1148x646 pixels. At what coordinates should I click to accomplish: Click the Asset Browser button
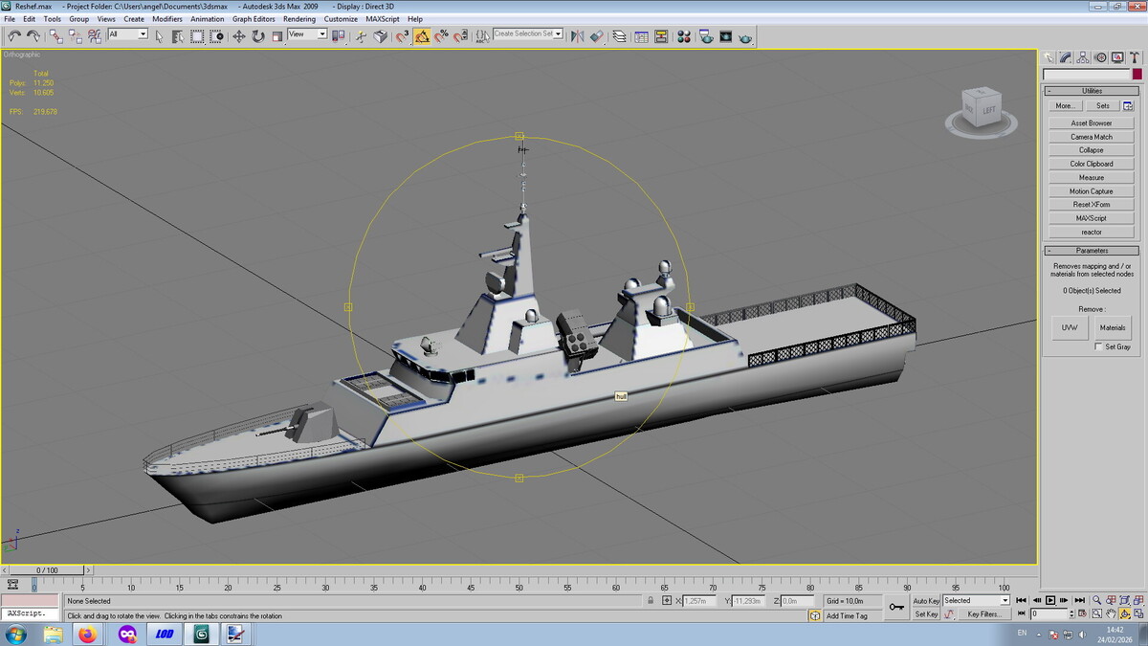click(1092, 123)
